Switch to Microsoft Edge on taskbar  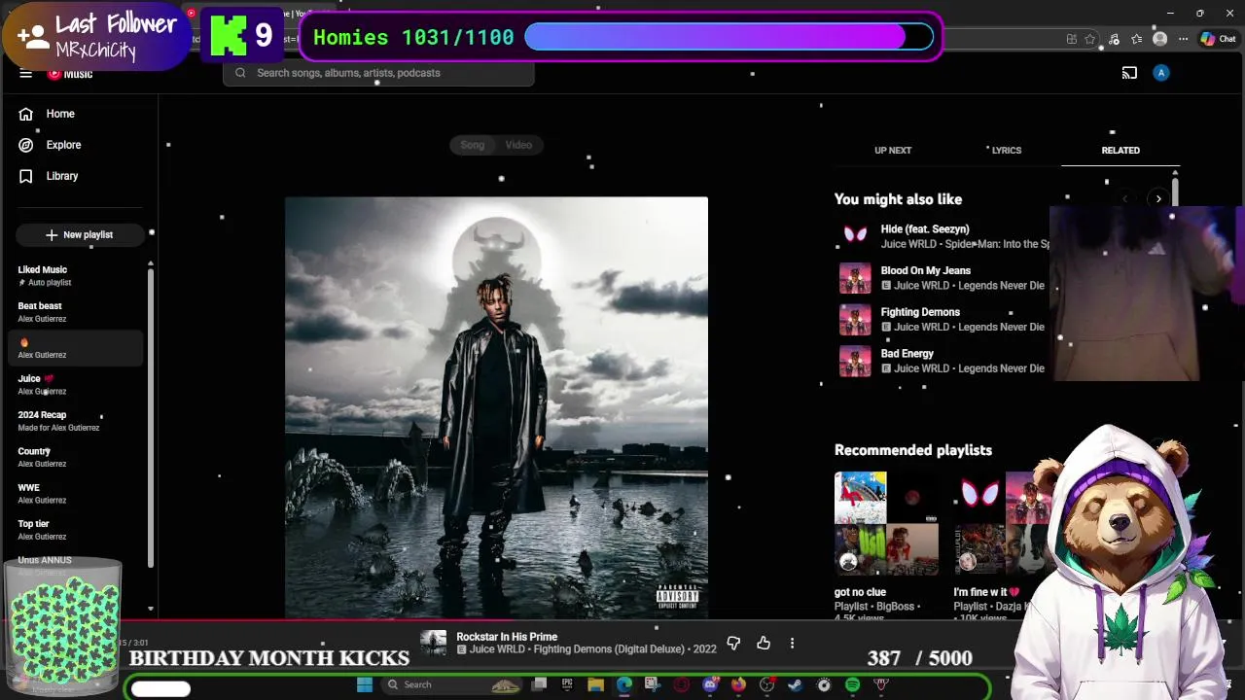click(623, 685)
